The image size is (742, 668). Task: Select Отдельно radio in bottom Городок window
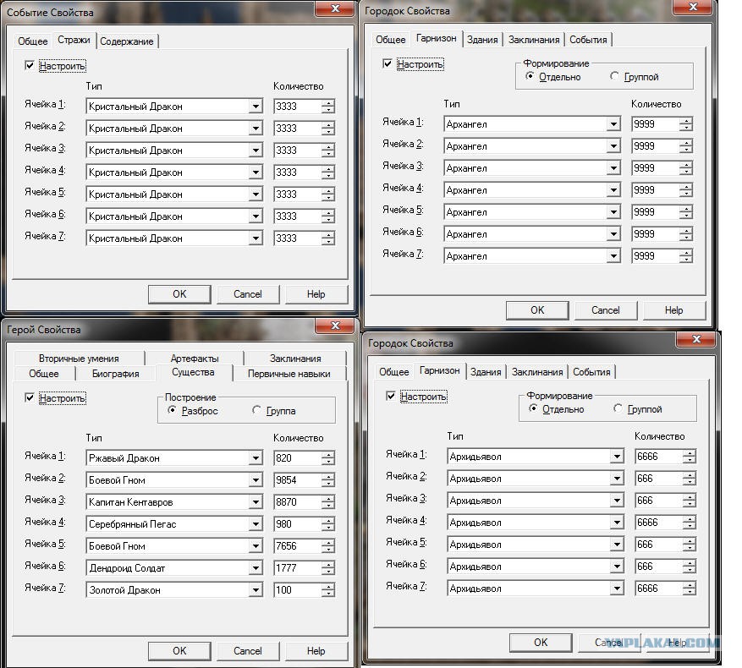point(533,408)
